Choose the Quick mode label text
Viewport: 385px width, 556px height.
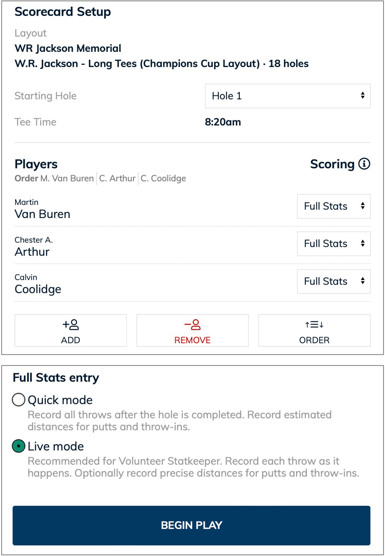pos(60,400)
